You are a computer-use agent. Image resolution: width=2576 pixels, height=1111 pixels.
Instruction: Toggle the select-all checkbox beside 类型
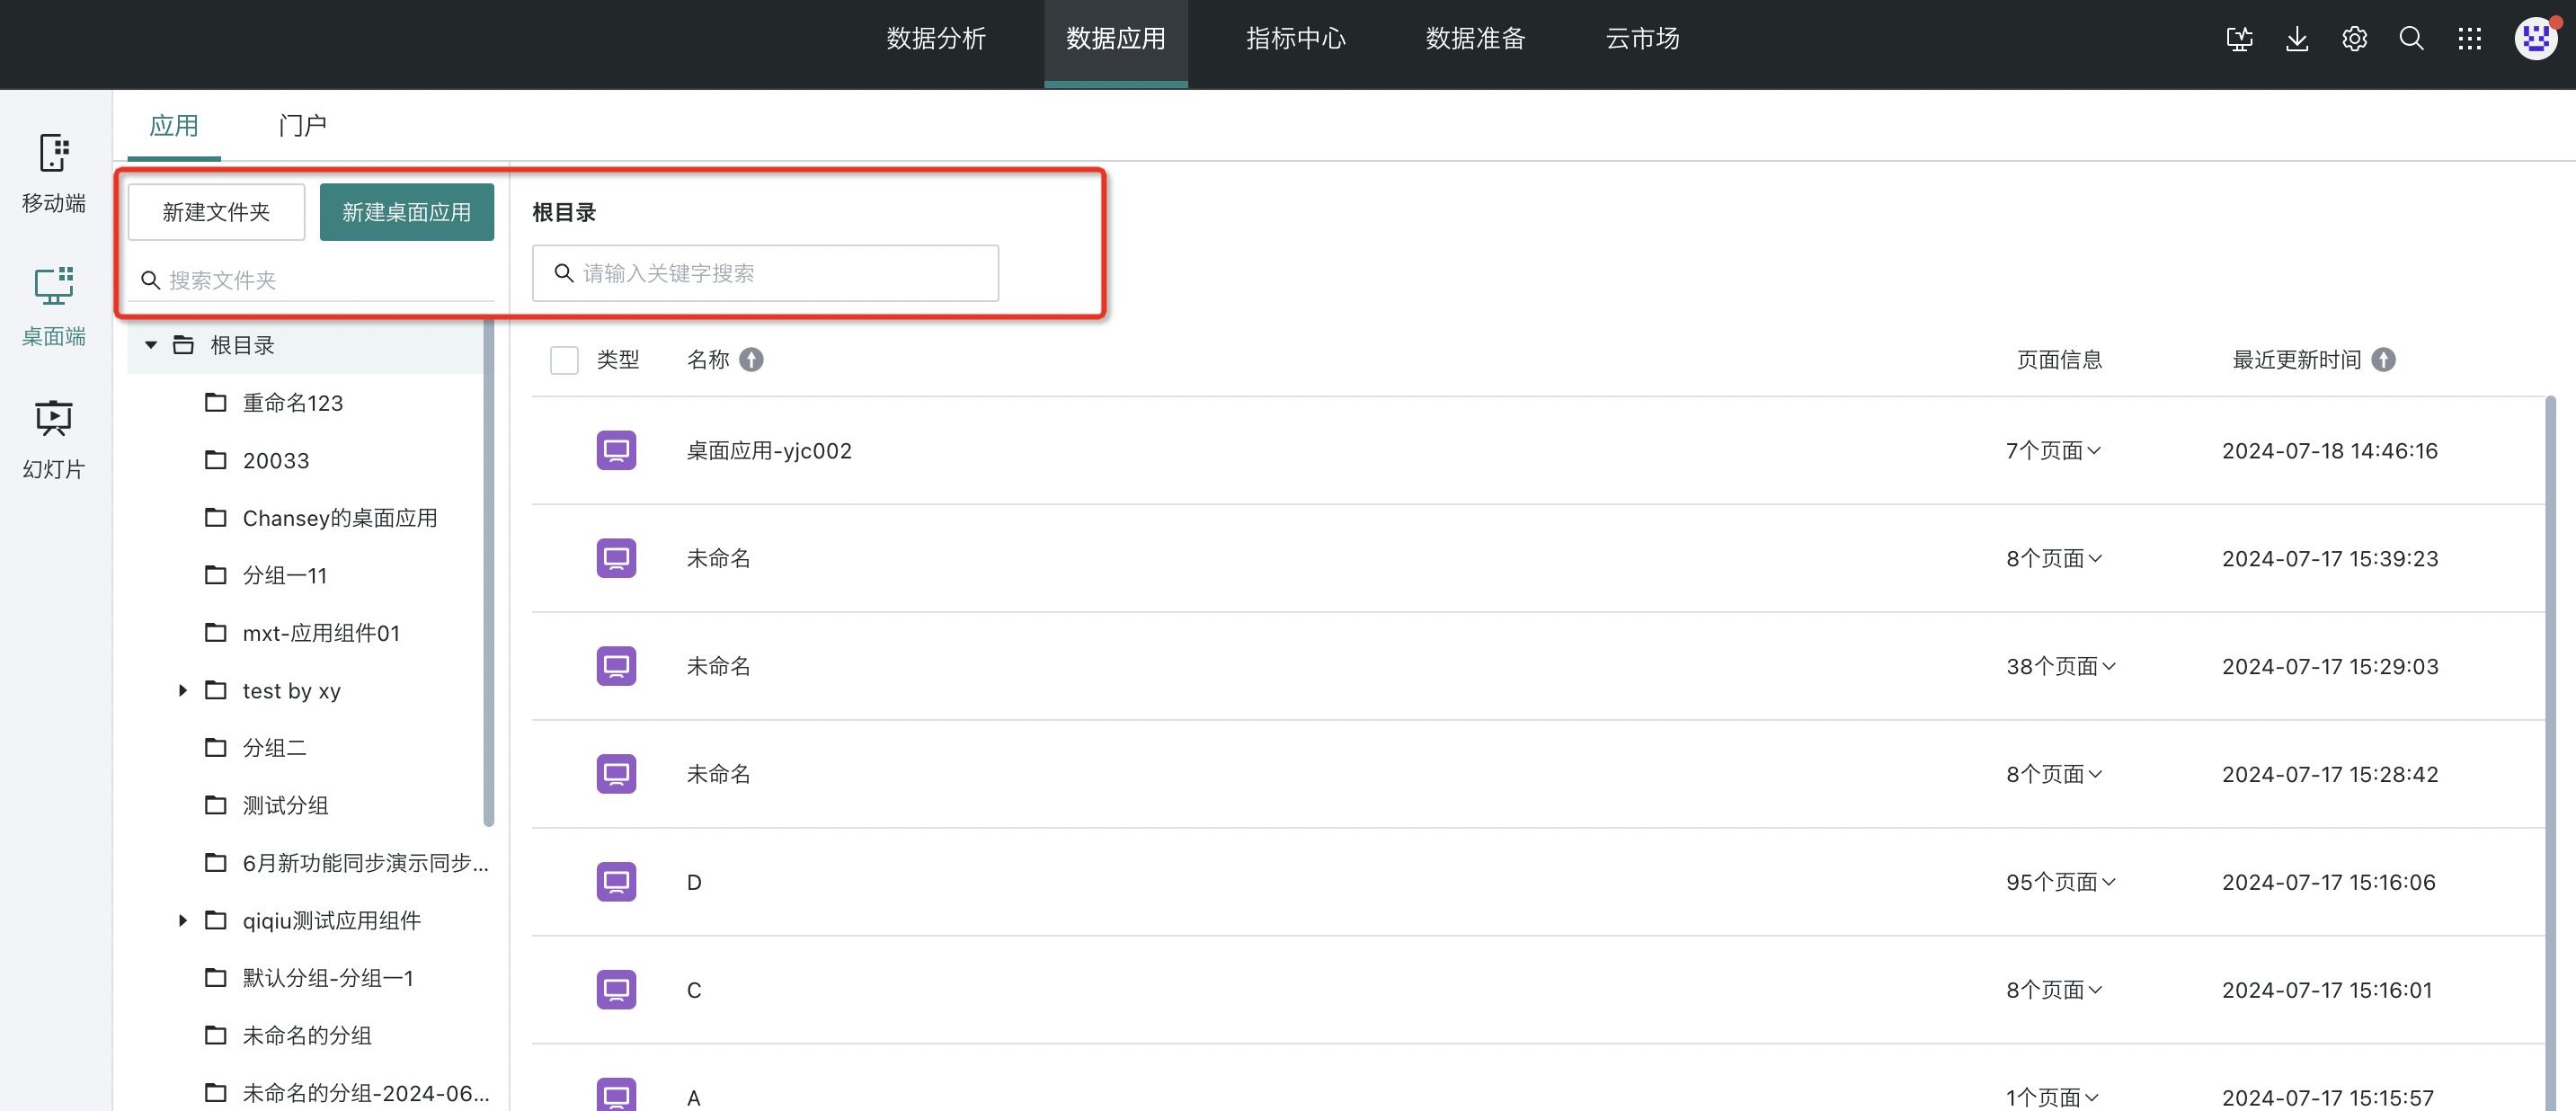(564, 360)
